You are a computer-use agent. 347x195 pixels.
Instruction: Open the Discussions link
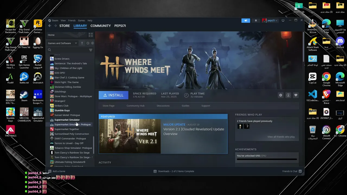pyautogui.click(x=163, y=106)
